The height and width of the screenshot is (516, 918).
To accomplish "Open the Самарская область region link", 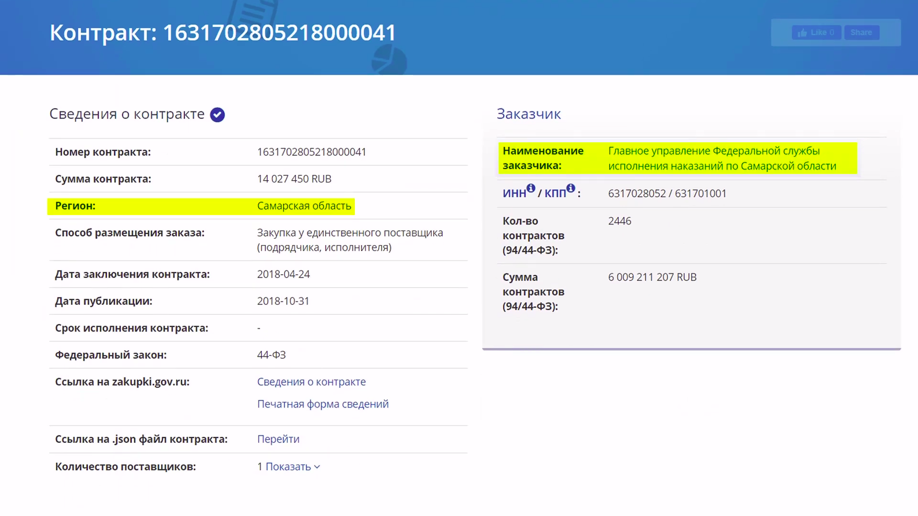I will 304,206.
